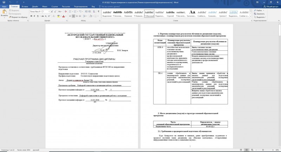Switch to web layout view
The width and height of the screenshot is (281, 152).
[252, 150]
